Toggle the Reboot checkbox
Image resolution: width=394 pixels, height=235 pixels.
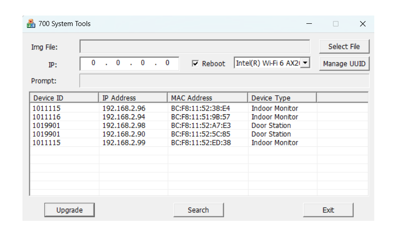pyautogui.click(x=195, y=64)
